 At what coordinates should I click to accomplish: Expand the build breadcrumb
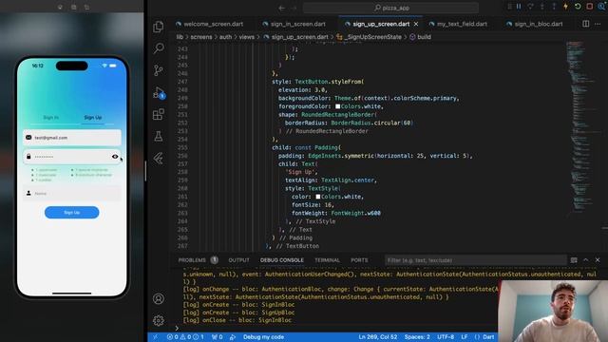[x=424, y=37]
